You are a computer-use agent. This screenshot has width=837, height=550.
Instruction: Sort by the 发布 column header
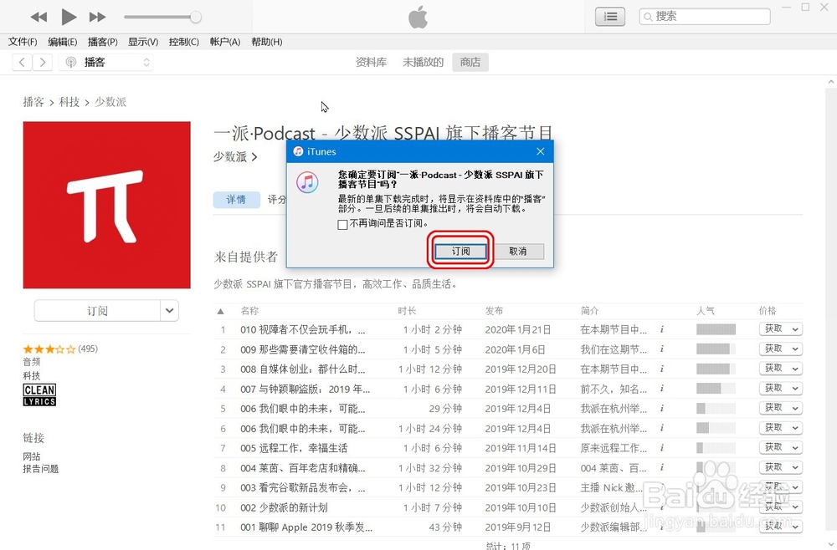[495, 311]
